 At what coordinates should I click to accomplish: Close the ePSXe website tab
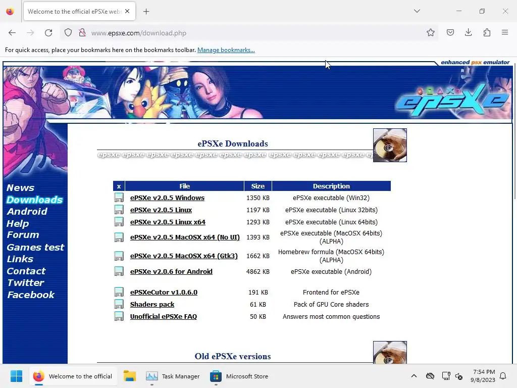127,11
